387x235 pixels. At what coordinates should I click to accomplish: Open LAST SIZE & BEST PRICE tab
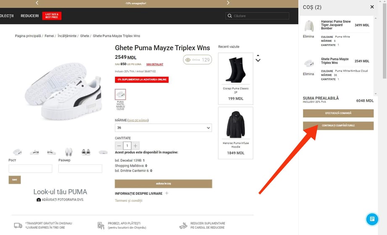click(52, 16)
